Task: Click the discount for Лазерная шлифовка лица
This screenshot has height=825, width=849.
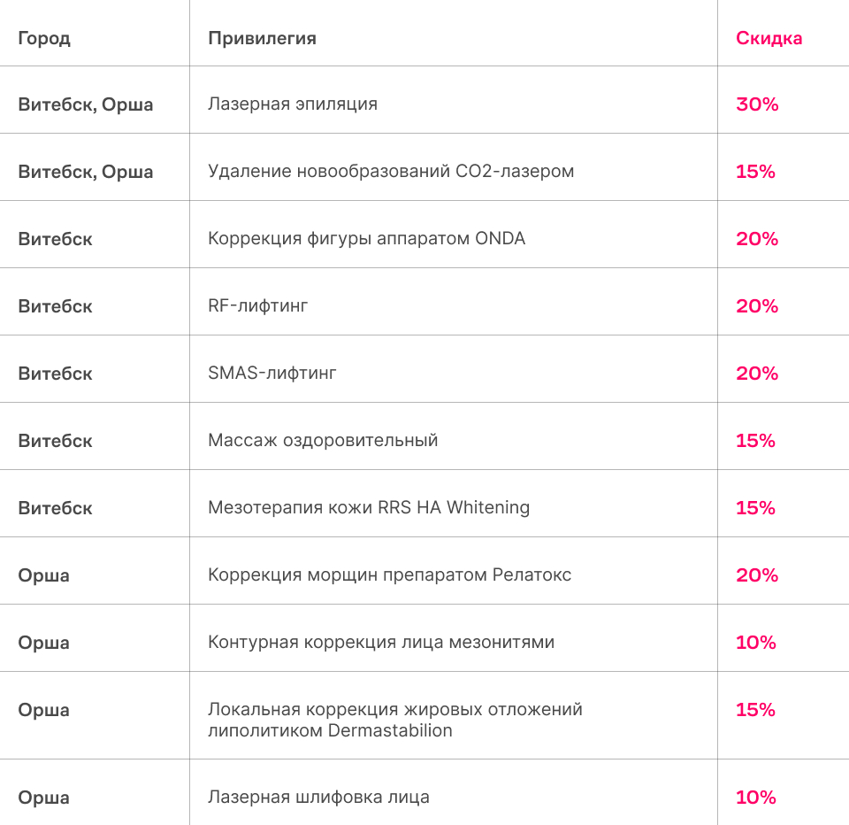Action: (x=755, y=798)
